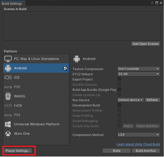164x157 pixels.
Task: Toggle the Script Debugging checkbox
Action: [119, 121]
